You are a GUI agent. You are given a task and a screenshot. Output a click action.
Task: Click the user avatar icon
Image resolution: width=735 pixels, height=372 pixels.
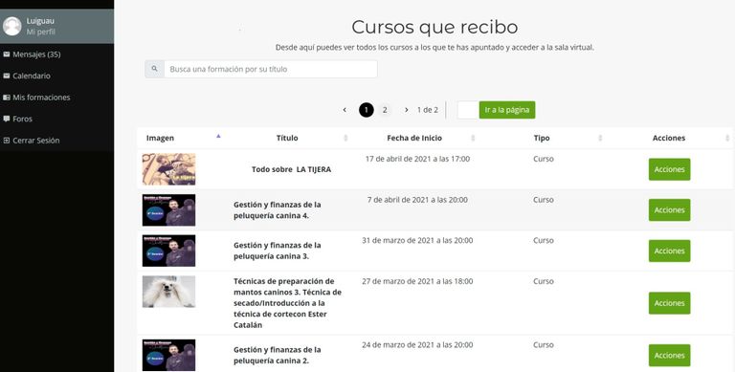(x=11, y=26)
